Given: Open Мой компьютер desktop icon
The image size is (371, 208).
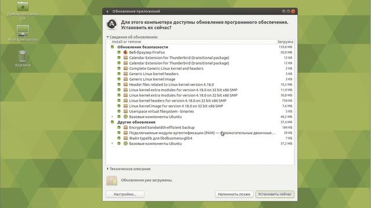Looking at the screenshot, I should [x=23, y=34].
